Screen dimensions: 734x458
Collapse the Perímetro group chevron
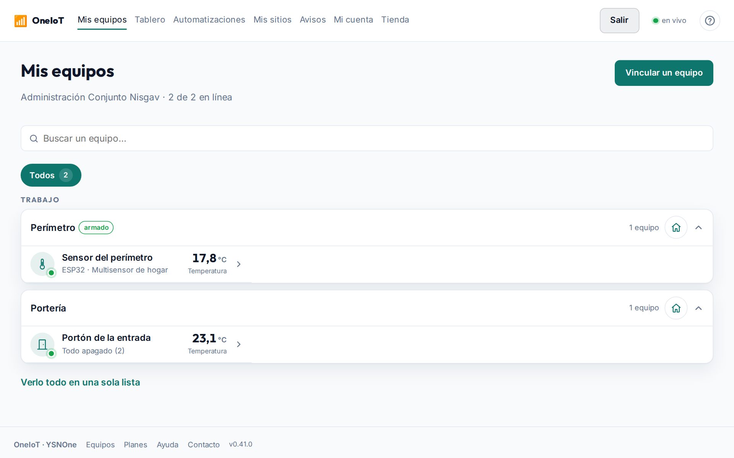coord(698,227)
